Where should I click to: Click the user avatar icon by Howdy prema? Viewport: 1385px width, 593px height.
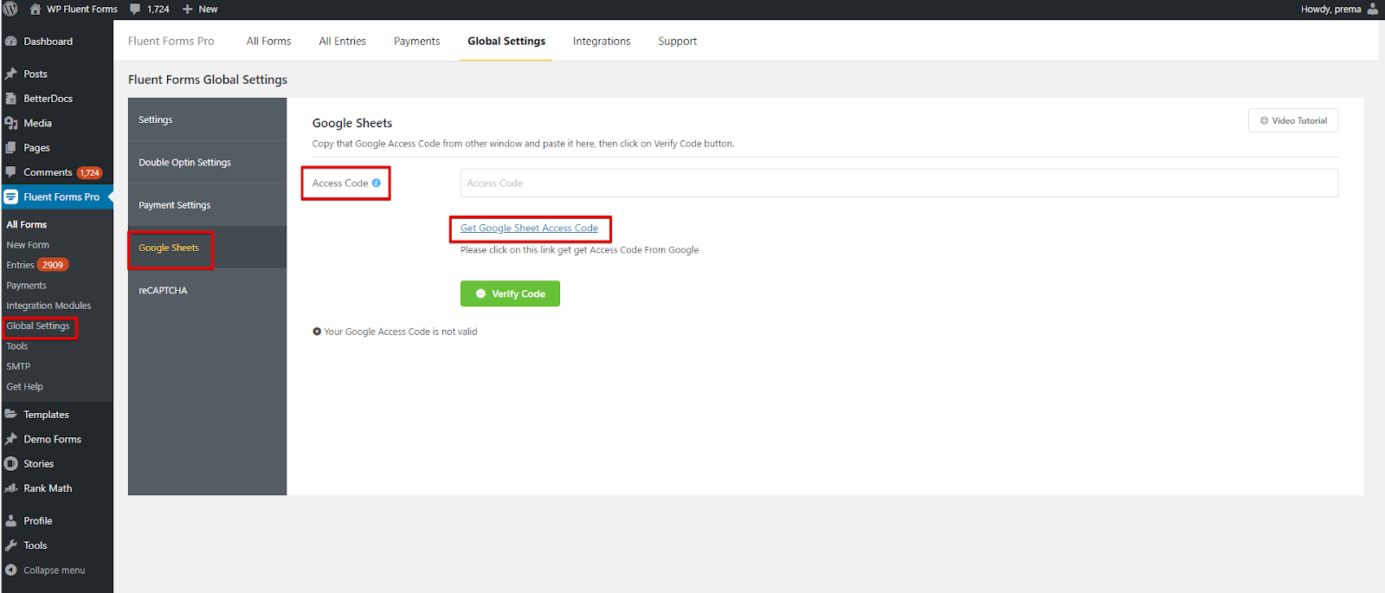click(1373, 9)
